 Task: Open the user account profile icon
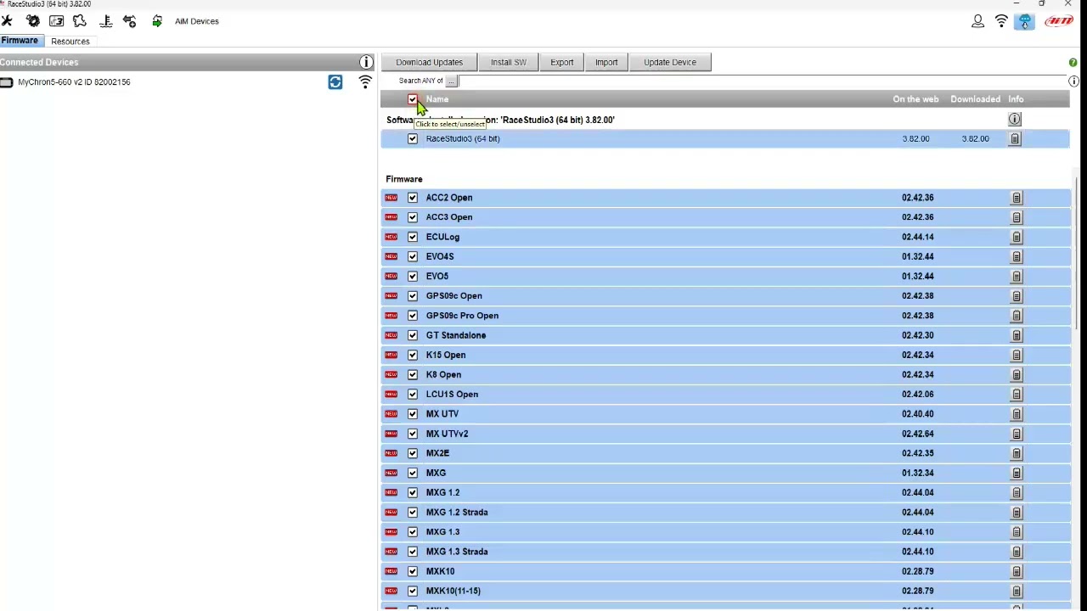(978, 21)
